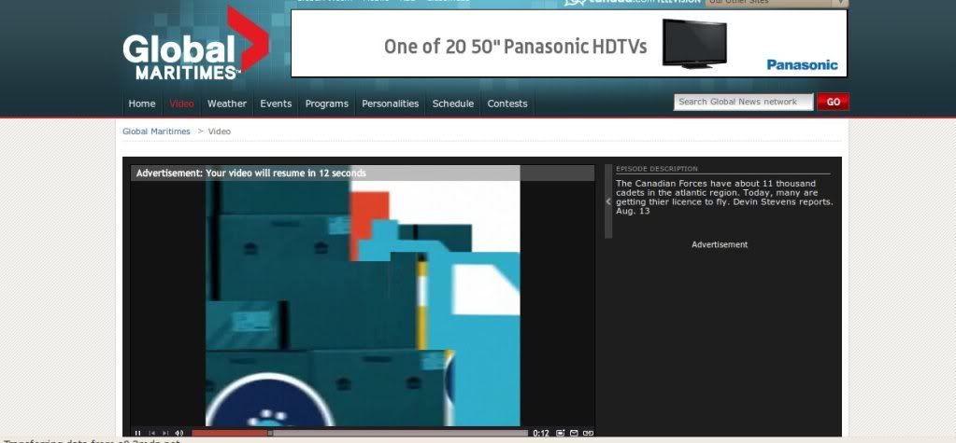
Task: Go to the Weather section
Action: (x=227, y=104)
